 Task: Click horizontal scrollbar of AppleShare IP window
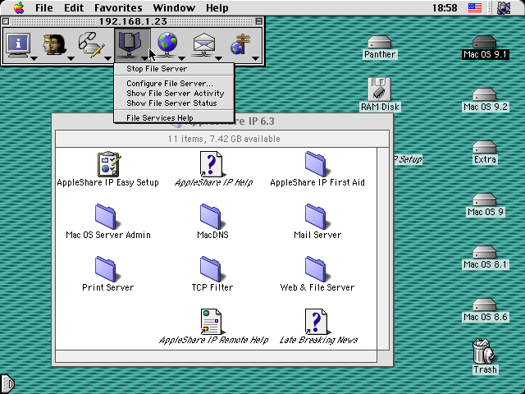(217, 356)
